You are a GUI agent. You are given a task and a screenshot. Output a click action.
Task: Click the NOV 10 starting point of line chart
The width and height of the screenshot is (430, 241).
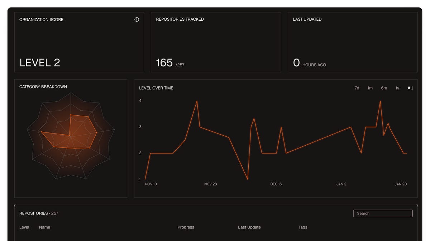pyautogui.click(x=145, y=179)
